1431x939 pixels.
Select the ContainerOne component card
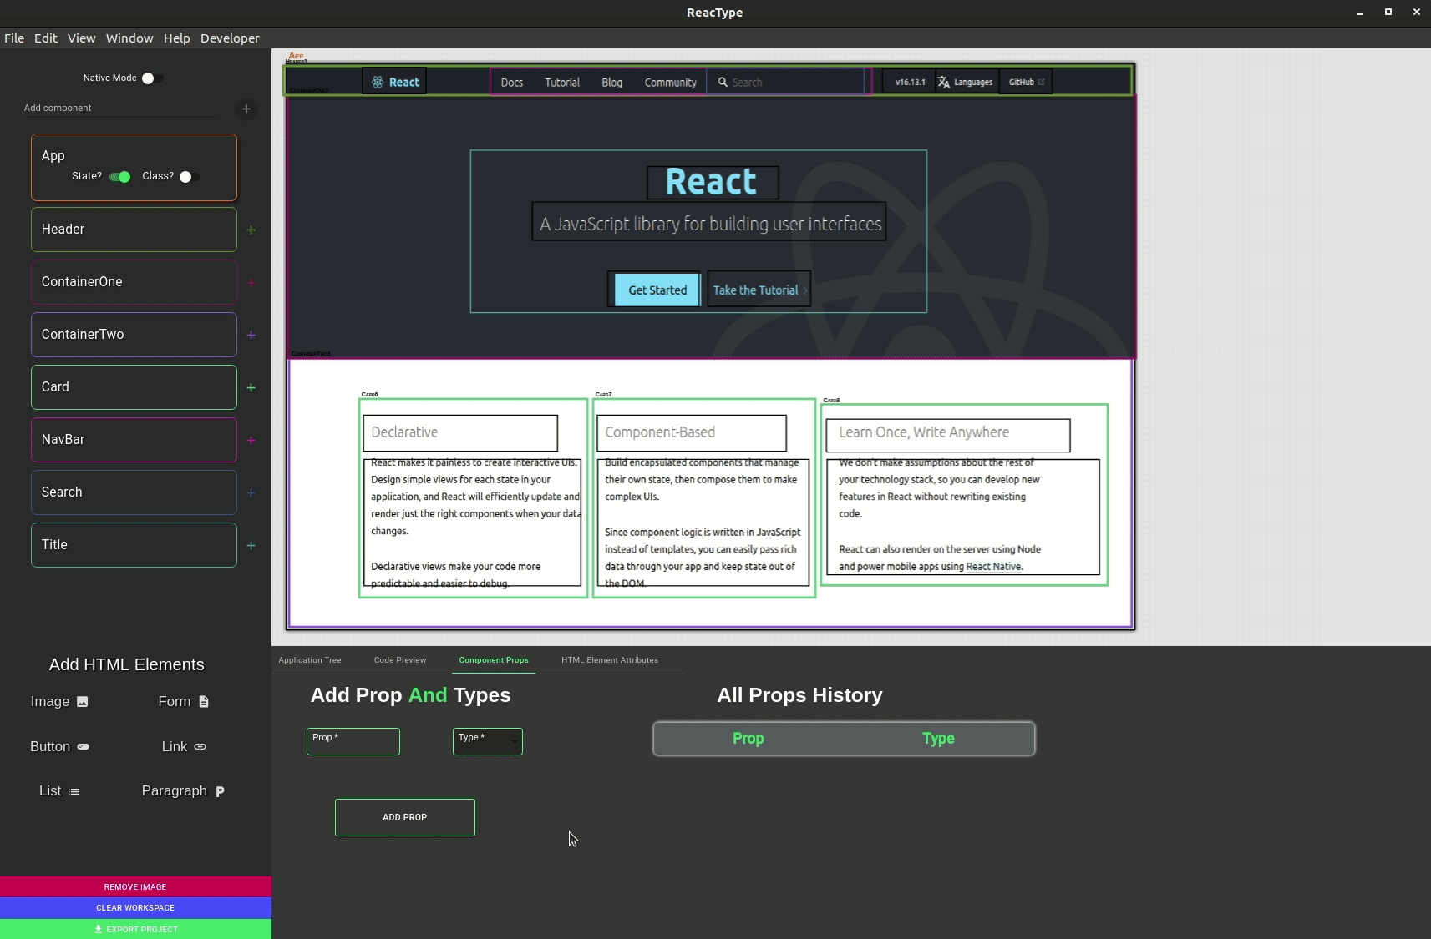tap(134, 282)
